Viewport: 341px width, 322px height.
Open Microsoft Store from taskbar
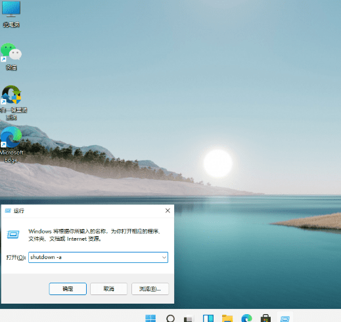(265, 318)
